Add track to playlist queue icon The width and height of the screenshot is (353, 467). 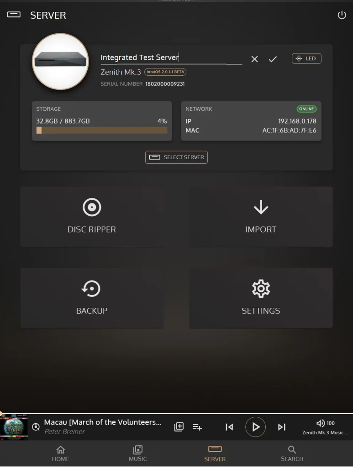pos(197,427)
